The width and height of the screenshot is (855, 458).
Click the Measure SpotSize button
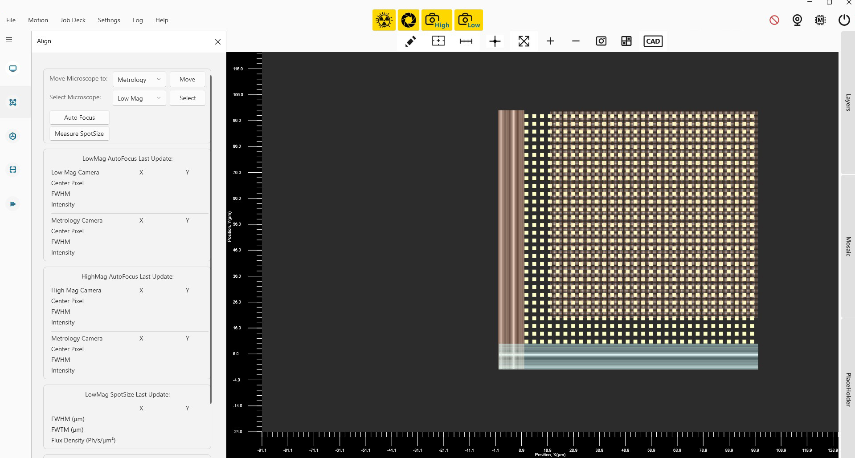tap(79, 134)
